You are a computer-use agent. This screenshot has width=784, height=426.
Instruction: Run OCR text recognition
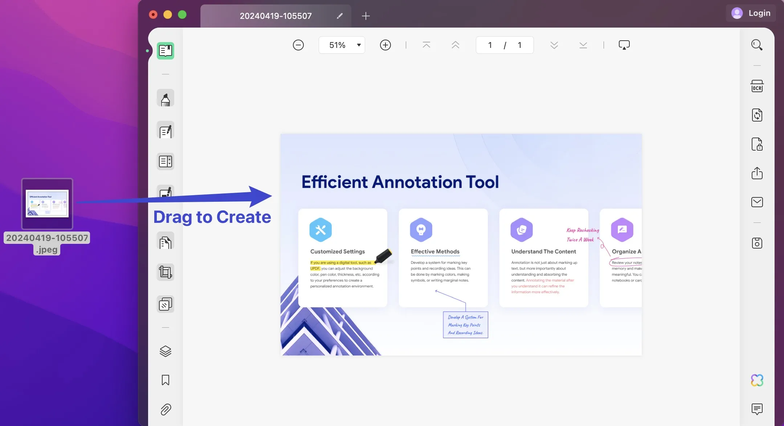757,86
